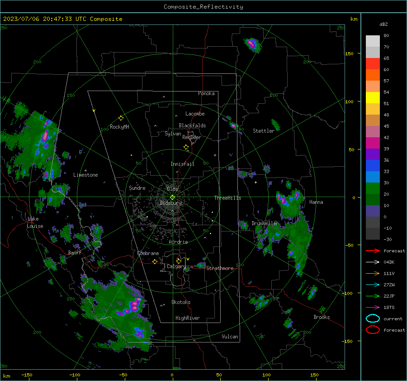Click the asterisk marker above Limestone
Screen dimensions: 407x381
point(85,171)
